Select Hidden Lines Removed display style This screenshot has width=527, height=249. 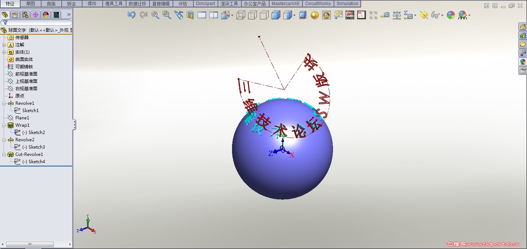click(264, 15)
